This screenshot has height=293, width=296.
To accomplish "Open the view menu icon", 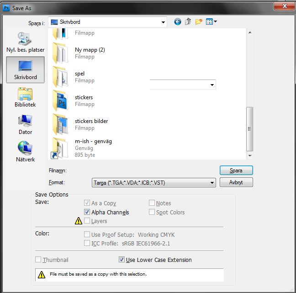I will click(209, 21).
